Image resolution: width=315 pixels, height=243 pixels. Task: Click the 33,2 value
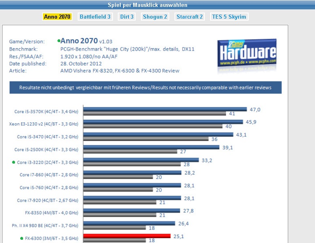207,160
